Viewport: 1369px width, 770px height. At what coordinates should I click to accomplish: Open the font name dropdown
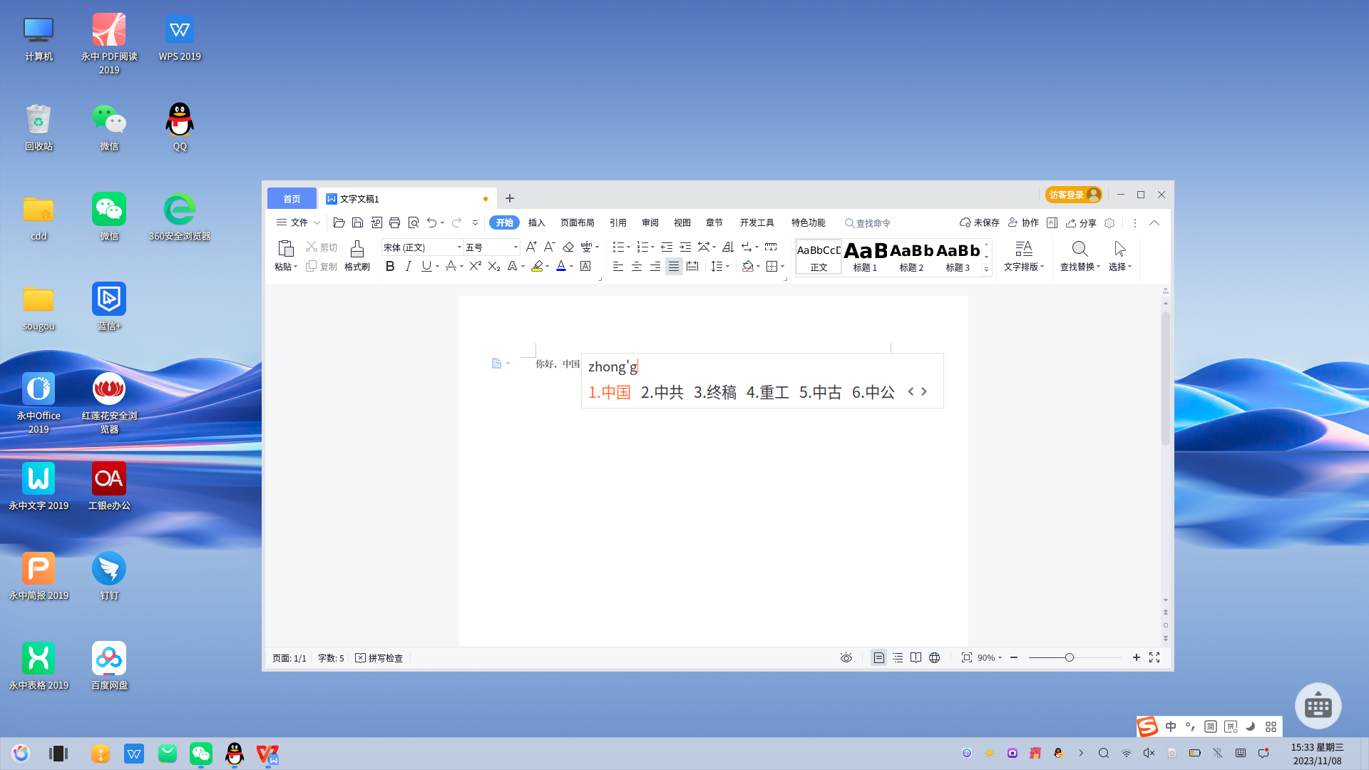pos(459,247)
